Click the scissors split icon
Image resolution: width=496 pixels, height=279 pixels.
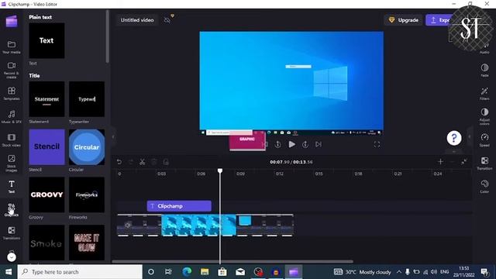[143, 162]
